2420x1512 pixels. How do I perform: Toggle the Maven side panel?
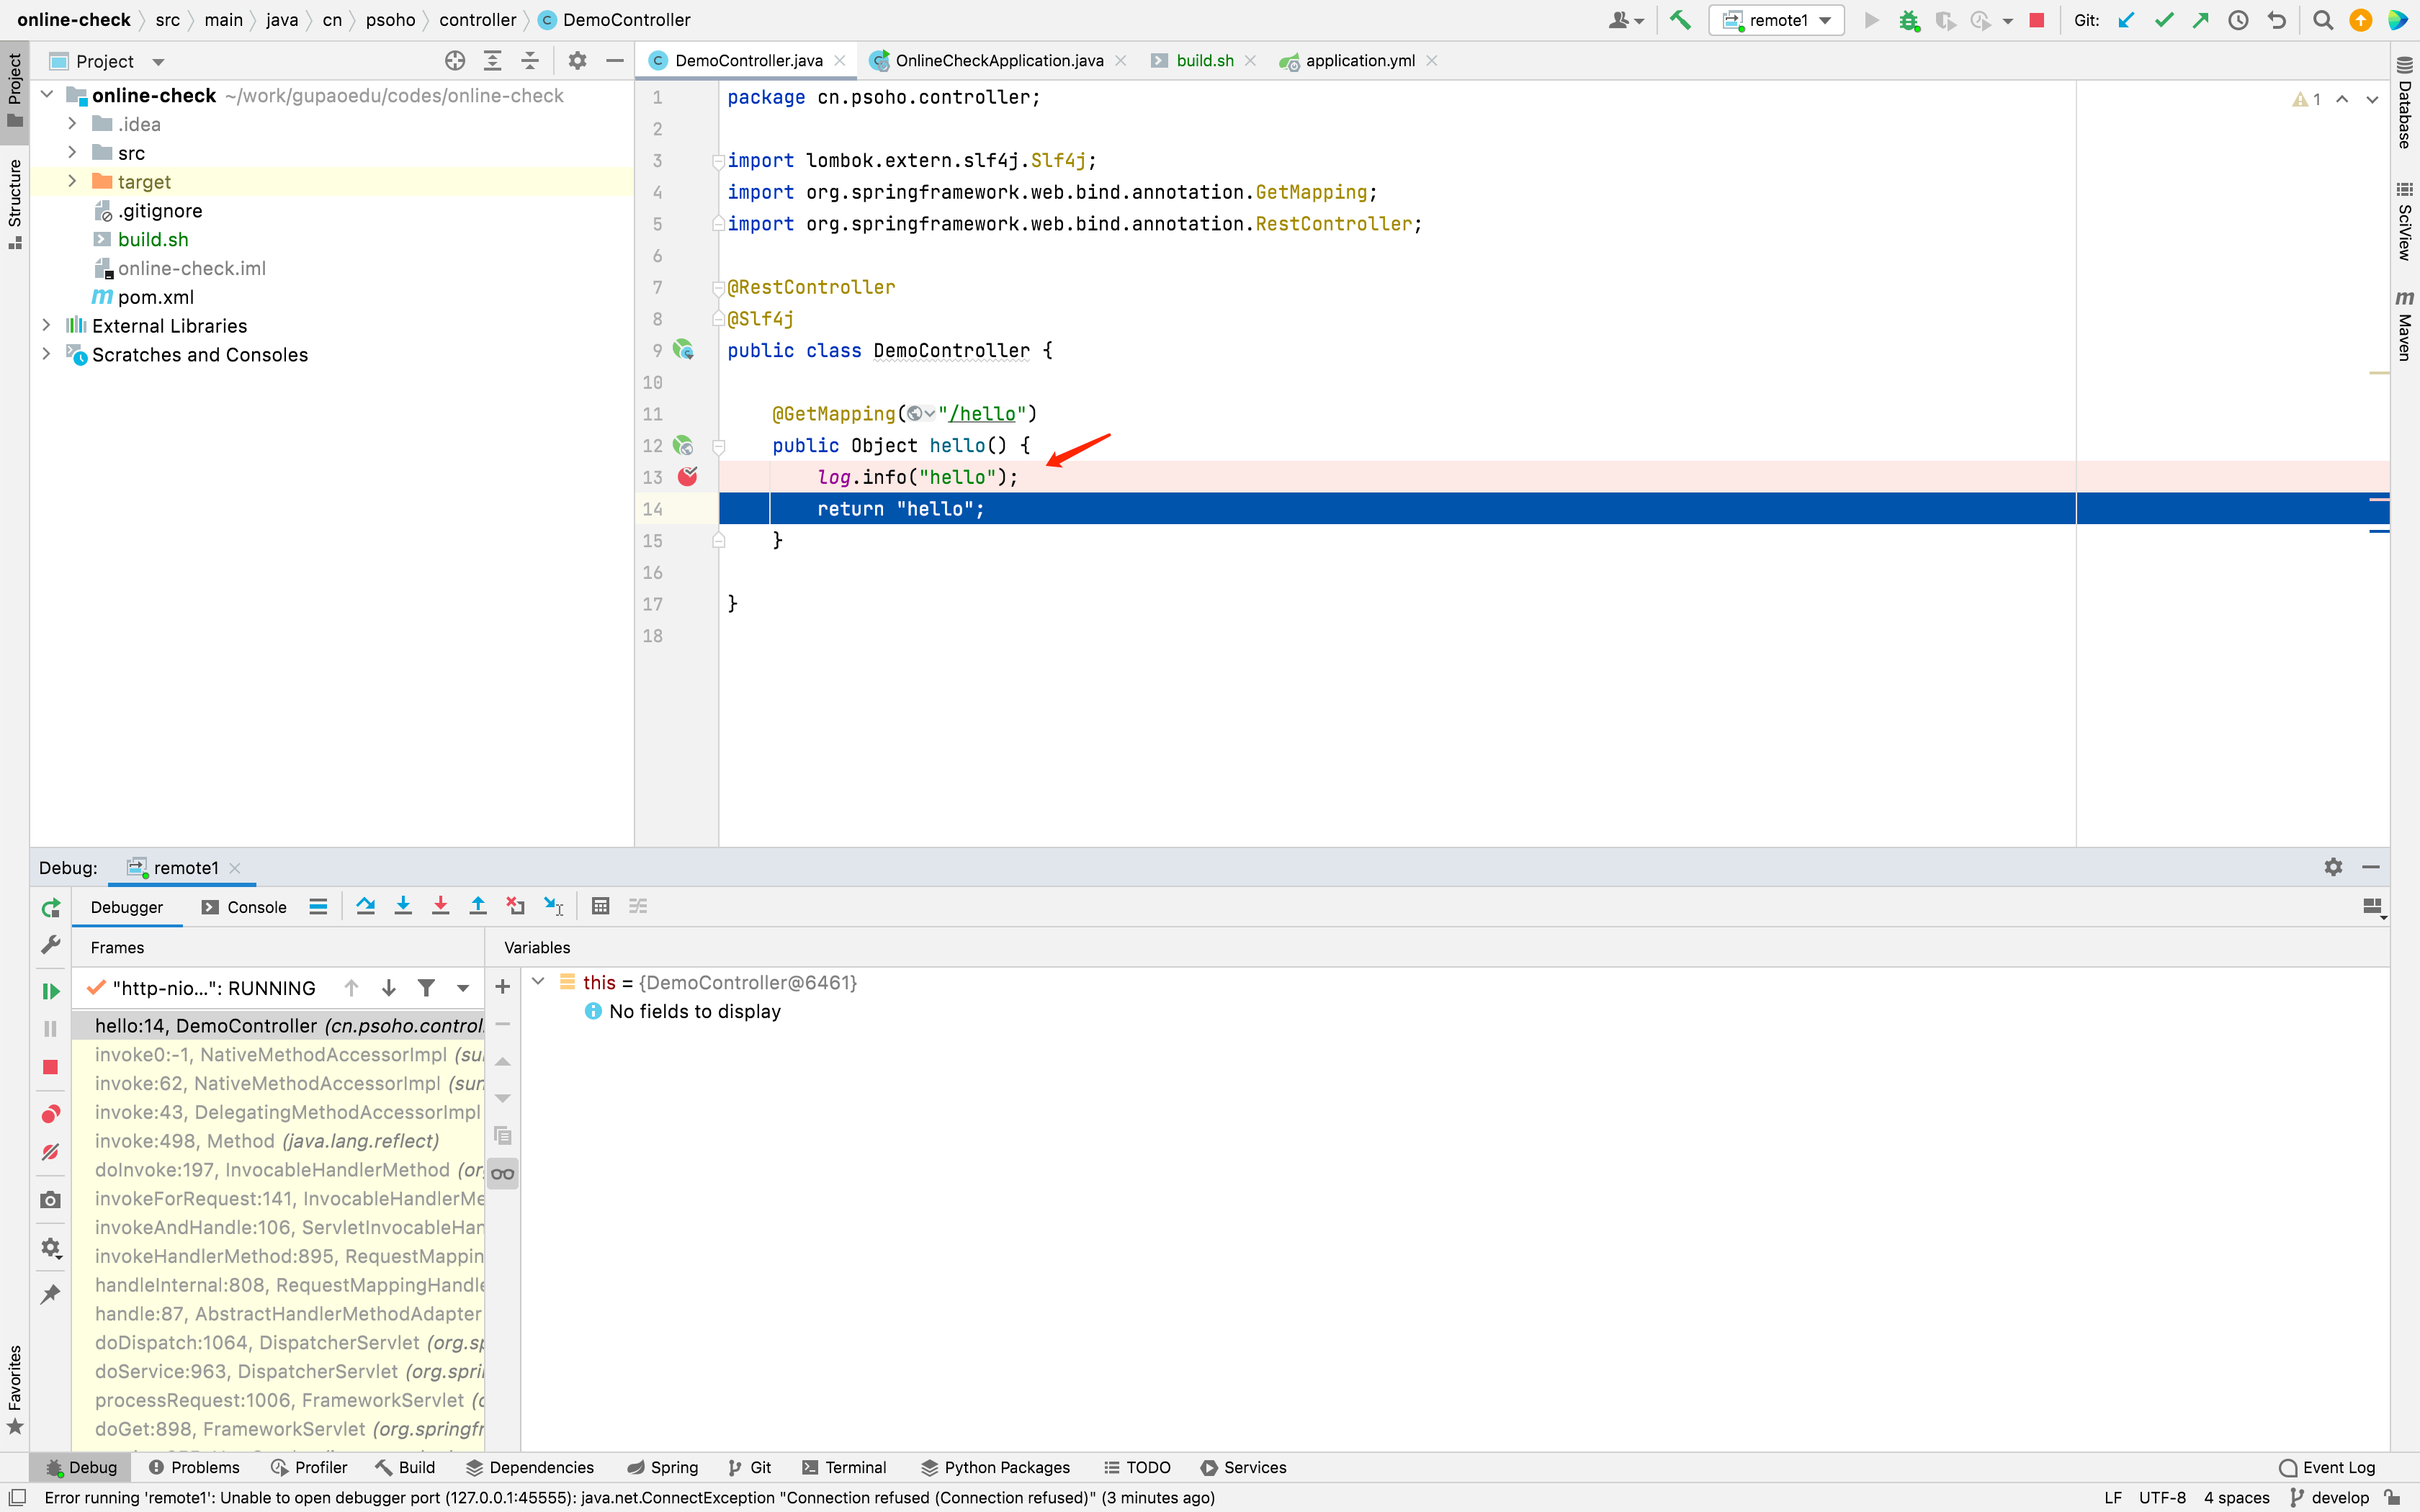2405,327
